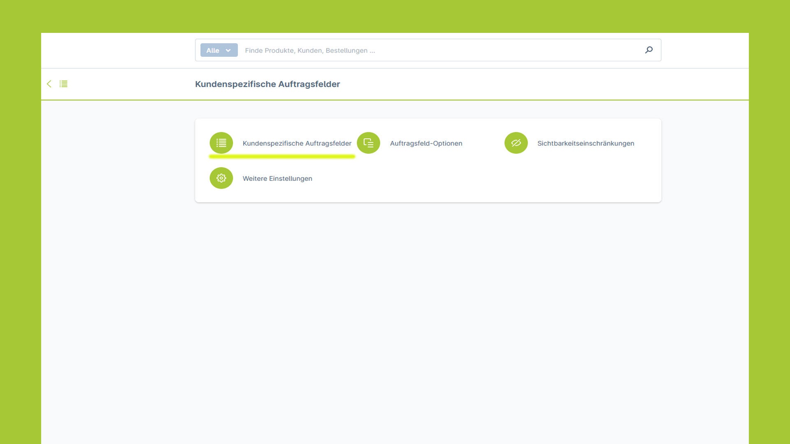Viewport: 790px width, 444px height.
Task: Select the Auftragsfeld-Optionen label
Action: pos(426,143)
